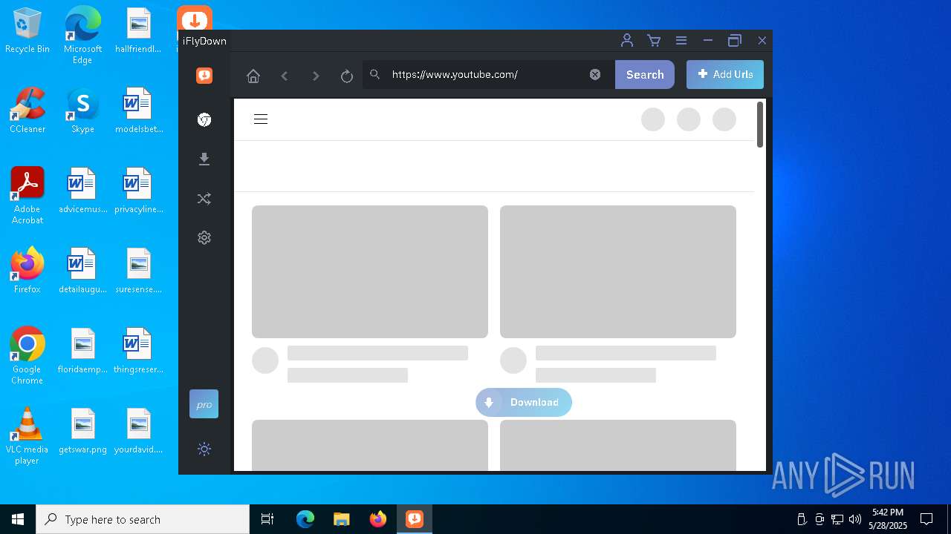The height and width of the screenshot is (534, 951).
Task: Open the Recycle Bin desktop icon
Action: pyautogui.click(x=27, y=31)
